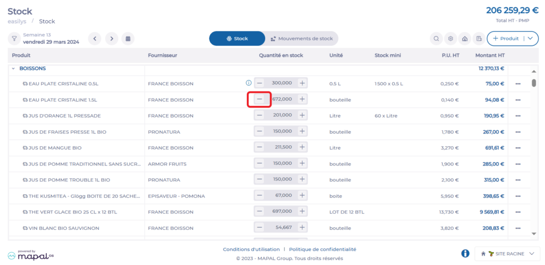This screenshot has width=545, height=265.
Task: Open Conditions d'utilisation link
Action: pyautogui.click(x=251, y=250)
